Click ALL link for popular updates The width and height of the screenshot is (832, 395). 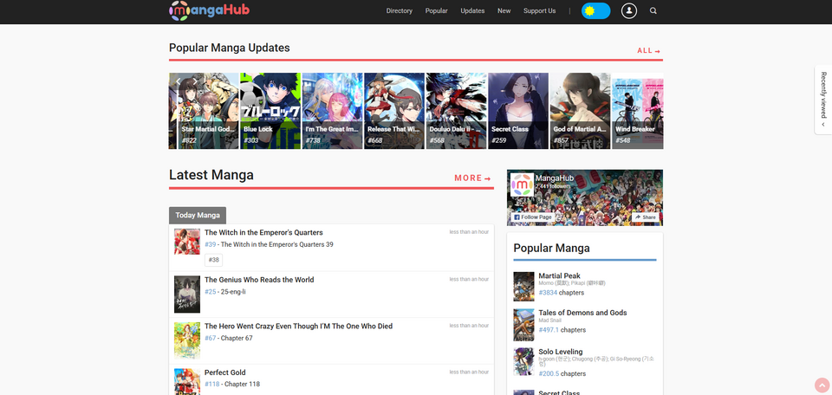tap(649, 51)
